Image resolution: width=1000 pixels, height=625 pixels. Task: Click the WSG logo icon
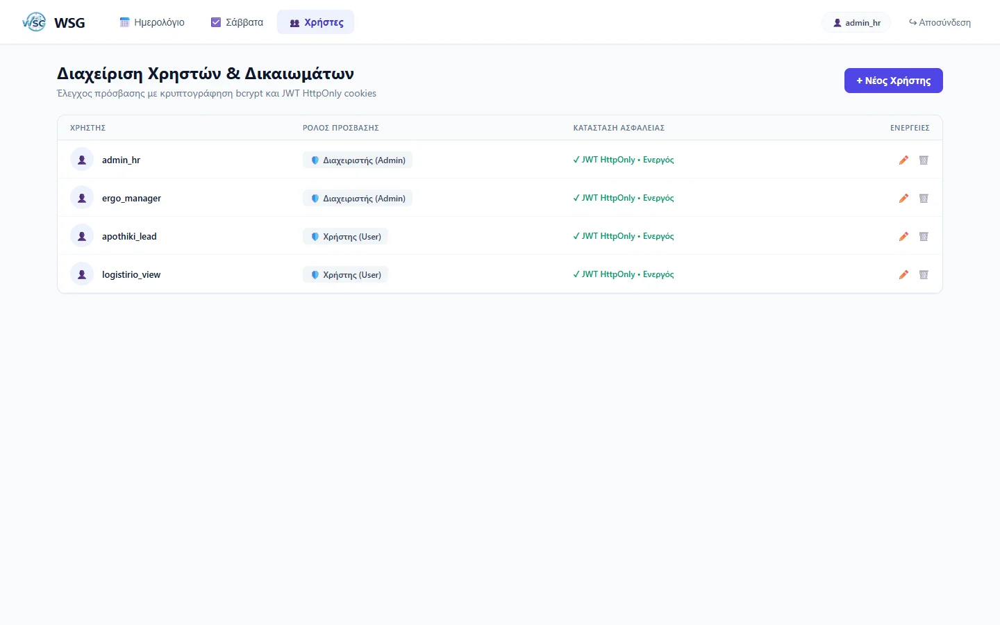pos(34,22)
